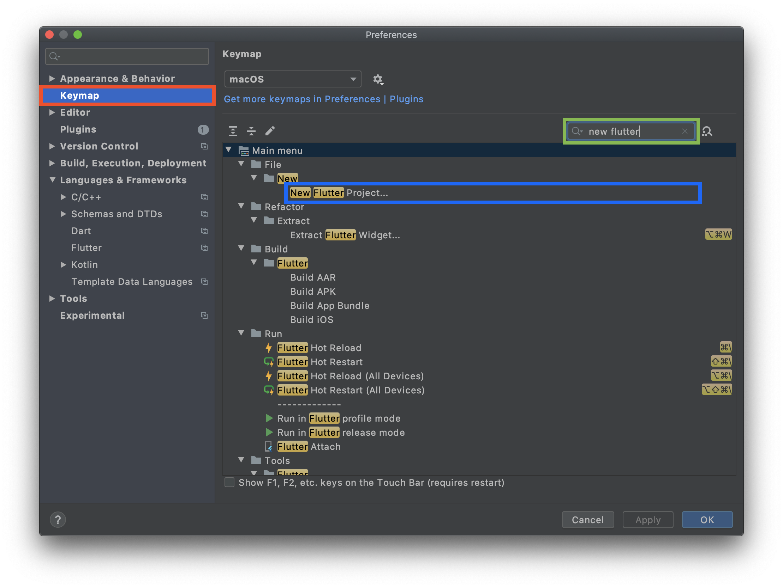Click the Flutter Attach icon

269,447
